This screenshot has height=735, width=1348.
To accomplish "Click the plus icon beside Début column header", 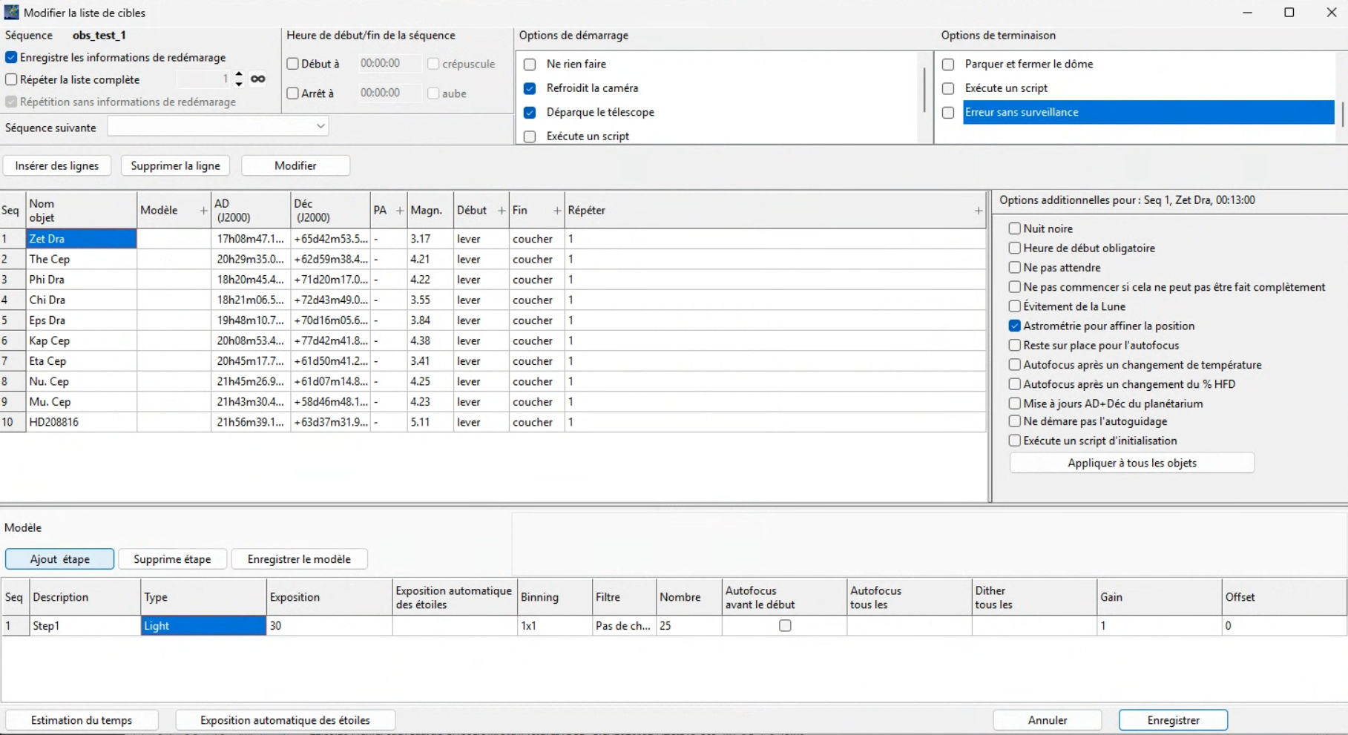I will coord(502,211).
